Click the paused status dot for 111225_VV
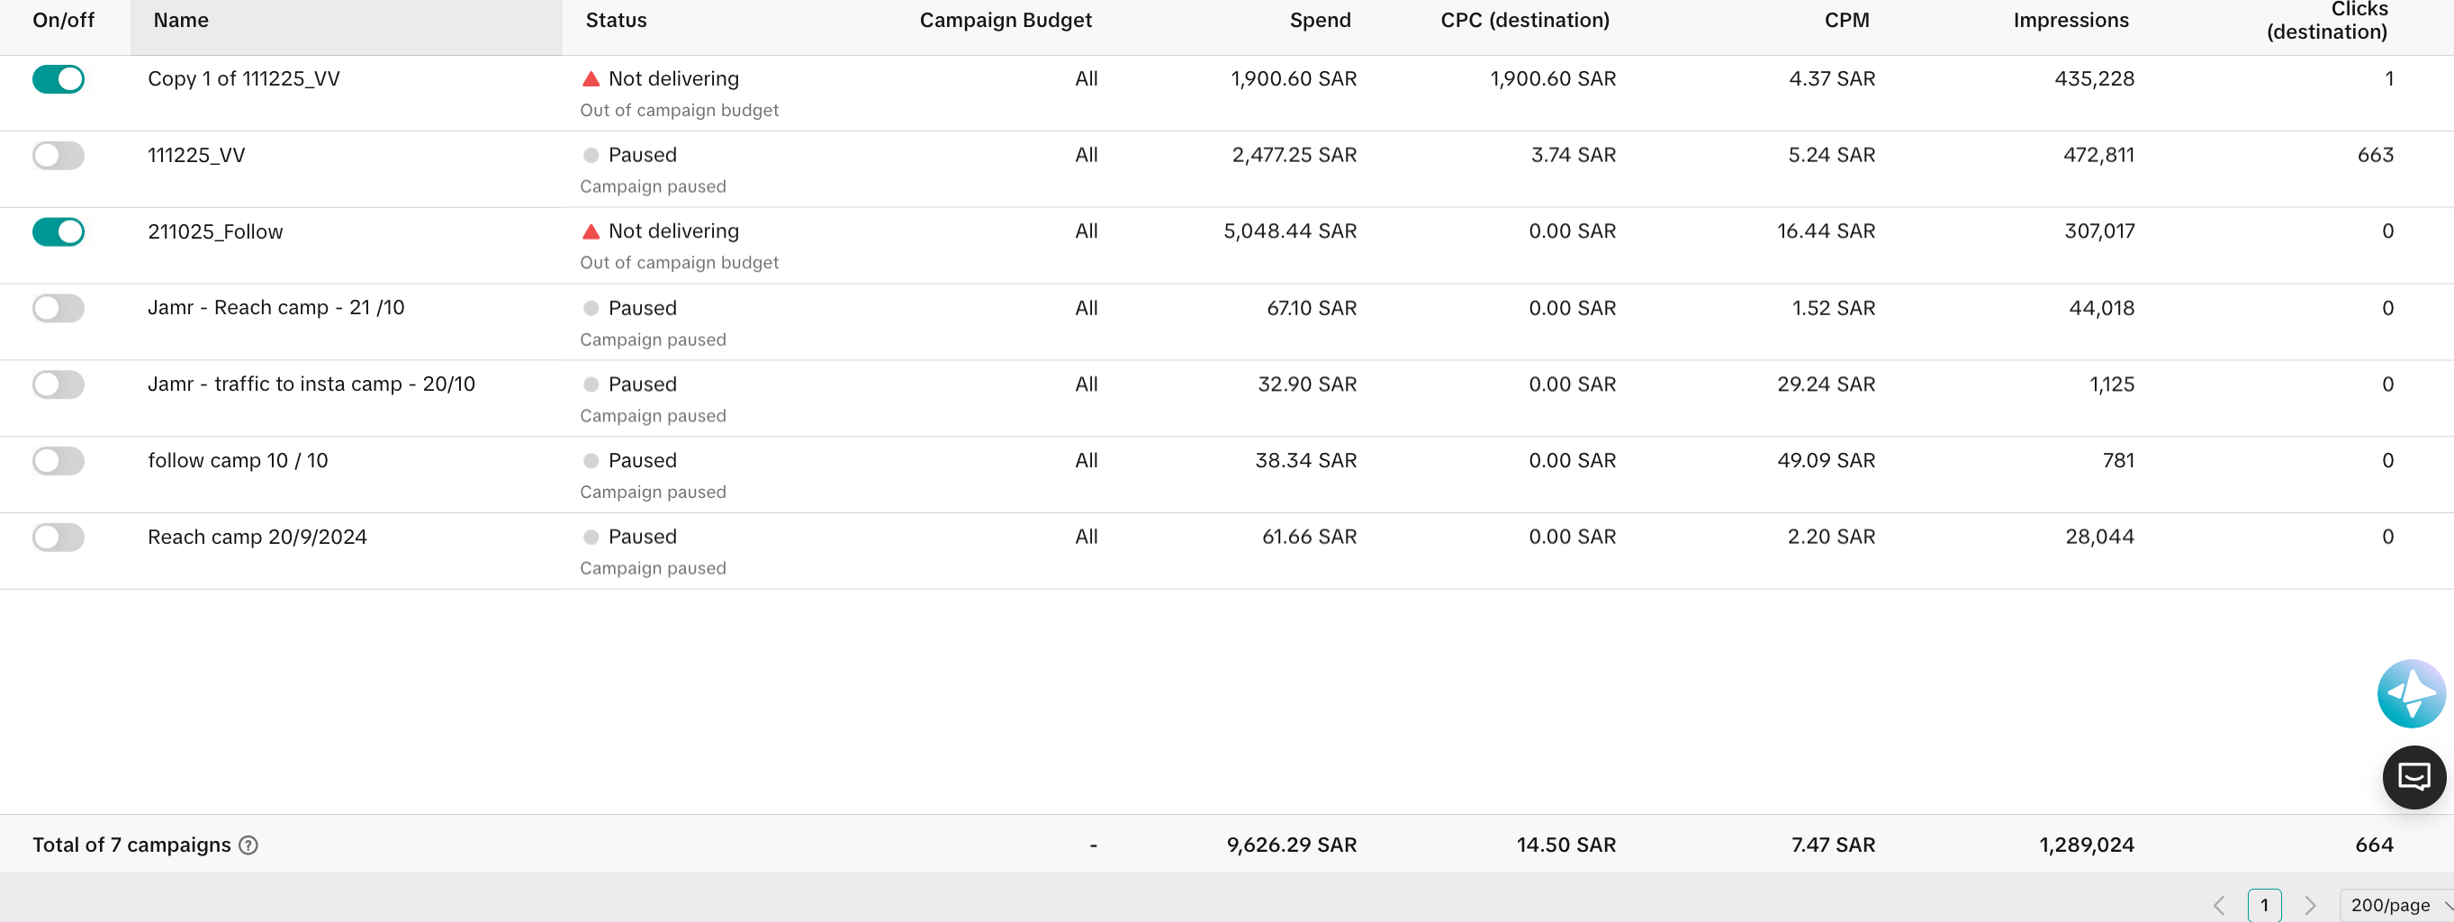This screenshot has height=922, width=2454. pos(591,155)
